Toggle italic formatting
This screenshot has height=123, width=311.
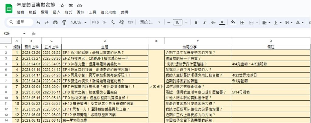coord(204,22)
